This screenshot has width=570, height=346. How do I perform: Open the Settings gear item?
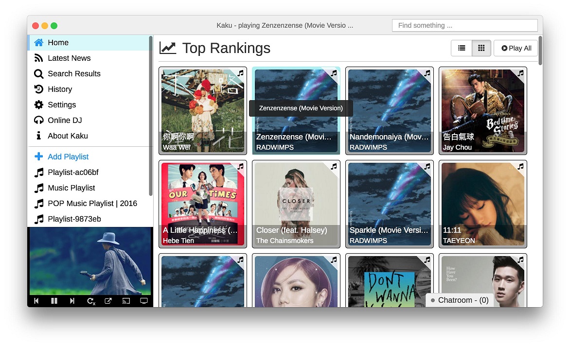pyautogui.click(x=62, y=105)
